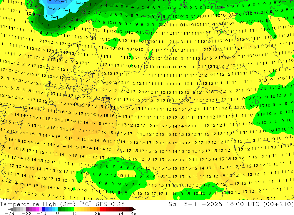Image resolution: width=294 pixels, height=215 pixels.
Task: Click the '-22' legend label
Action: 27,213
